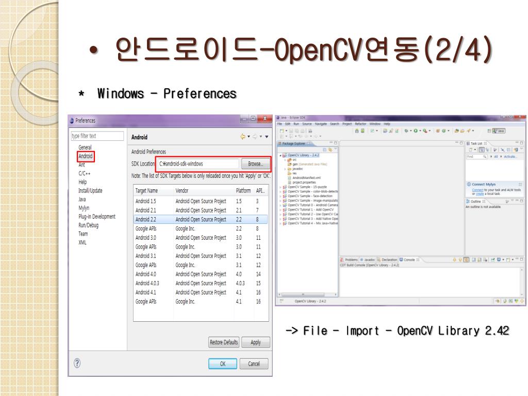Click the New Task icon in Task List
Viewport: 528px width, 396px height.
470,150
